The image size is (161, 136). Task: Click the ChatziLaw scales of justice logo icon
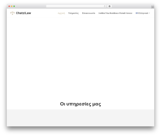click(13, 13)
